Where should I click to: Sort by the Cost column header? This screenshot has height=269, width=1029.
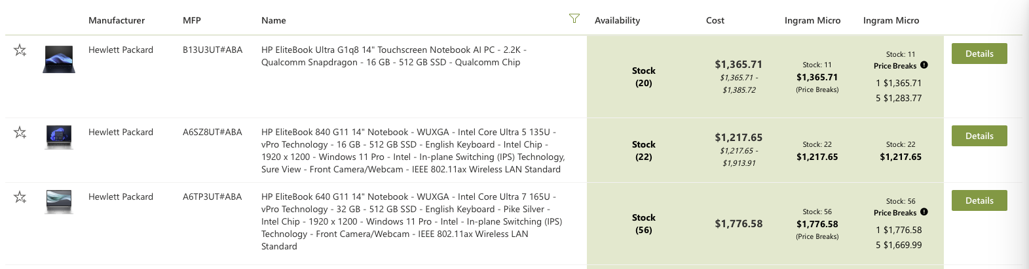point(715,20)
